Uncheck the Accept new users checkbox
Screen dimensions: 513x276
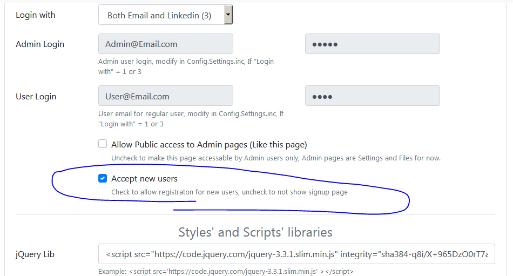click(x=103, y=178)
